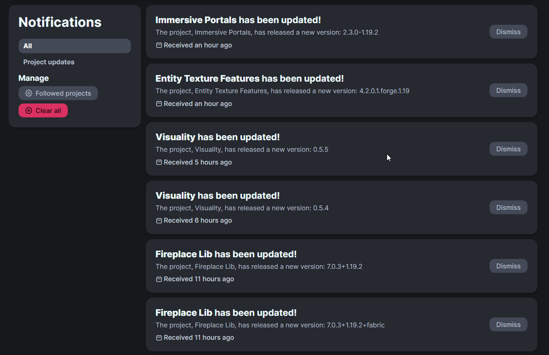Switch to the All notifications filter
Screen dimensions: 549x355
point(74,46)
